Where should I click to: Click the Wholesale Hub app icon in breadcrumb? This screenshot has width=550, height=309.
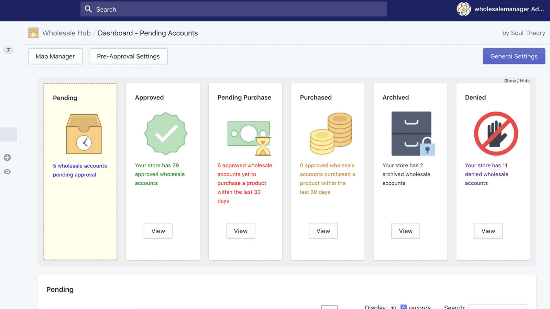[x=33, y=33]
